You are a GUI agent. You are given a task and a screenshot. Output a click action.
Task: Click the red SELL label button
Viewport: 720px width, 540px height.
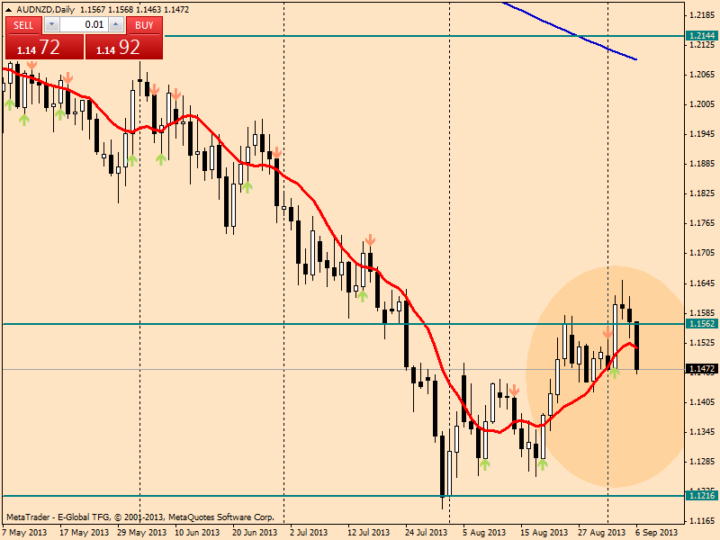(x=23, y=25)
